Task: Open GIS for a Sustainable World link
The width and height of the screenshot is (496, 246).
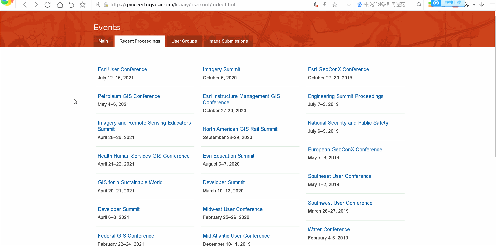Action: pyautogui.click(x=130, y=182)
